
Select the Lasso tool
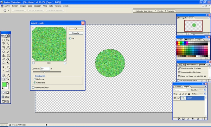(4, 44)
